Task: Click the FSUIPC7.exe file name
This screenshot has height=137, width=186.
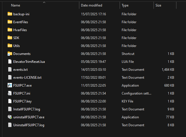Action: click(x=22, y=85)
